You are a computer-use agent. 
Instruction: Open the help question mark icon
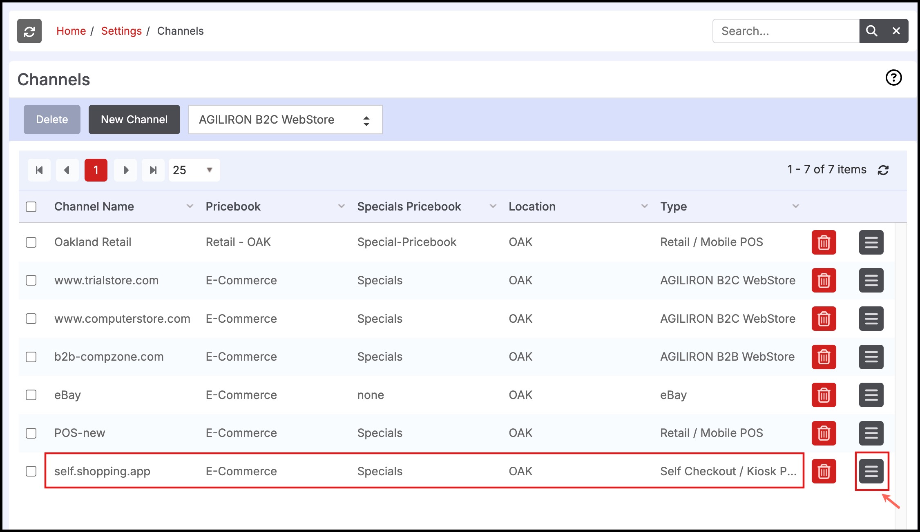pyautogui.click(x=893, y=78)
